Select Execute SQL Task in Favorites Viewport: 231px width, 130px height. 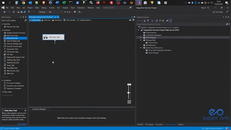pos(13,27)
